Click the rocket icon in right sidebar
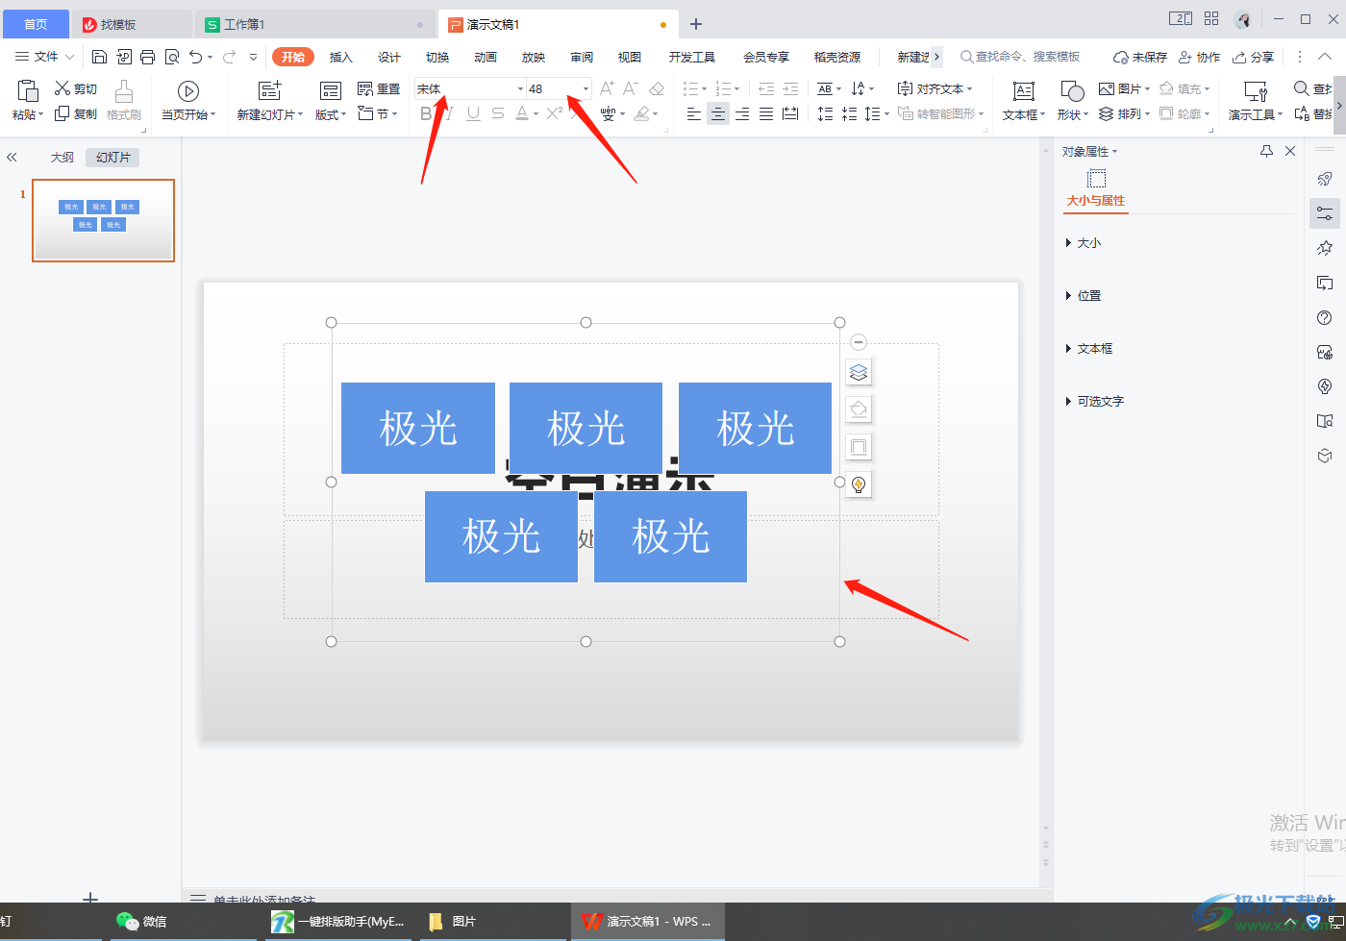Screen dimensions: 1346x941 [x=1325, y=179]
